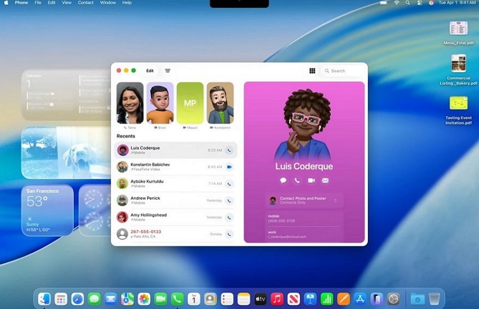This screenshot has height=309, width=479.
Task: Launch Safari from the Dock
Action: [78, 299]
